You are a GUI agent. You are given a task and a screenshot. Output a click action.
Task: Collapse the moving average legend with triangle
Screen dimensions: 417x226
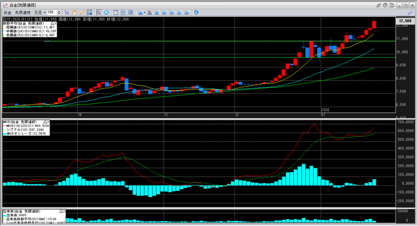click(51, 24)
